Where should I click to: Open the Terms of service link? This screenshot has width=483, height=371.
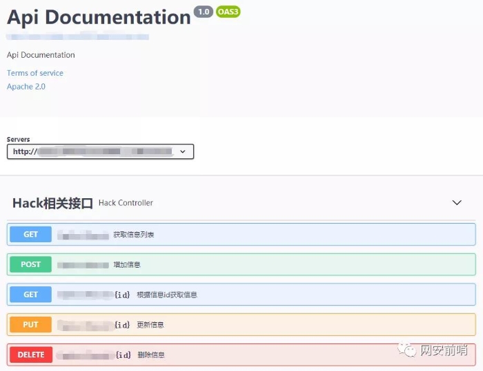pyautogui.click(x=35, y=73)
